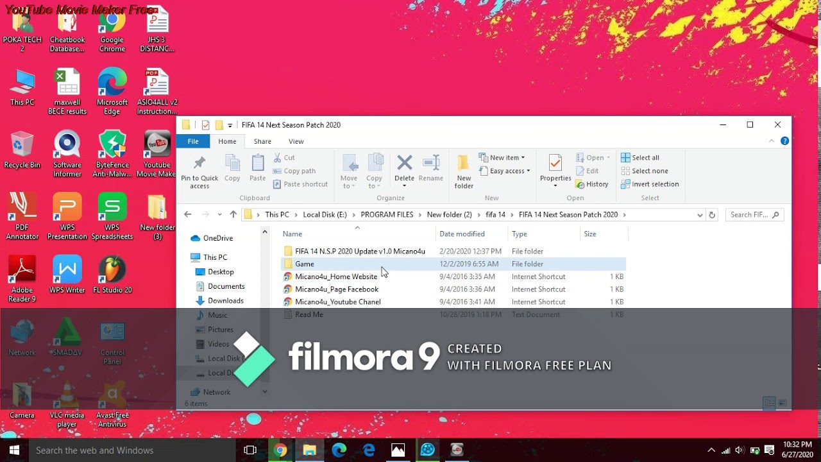Click the Properties icon
Viewport: 821px width, 462px height.
tap(555, 163)
